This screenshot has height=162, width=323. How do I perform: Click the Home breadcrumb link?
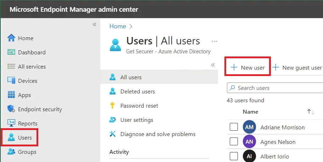(x=117, y=26)
